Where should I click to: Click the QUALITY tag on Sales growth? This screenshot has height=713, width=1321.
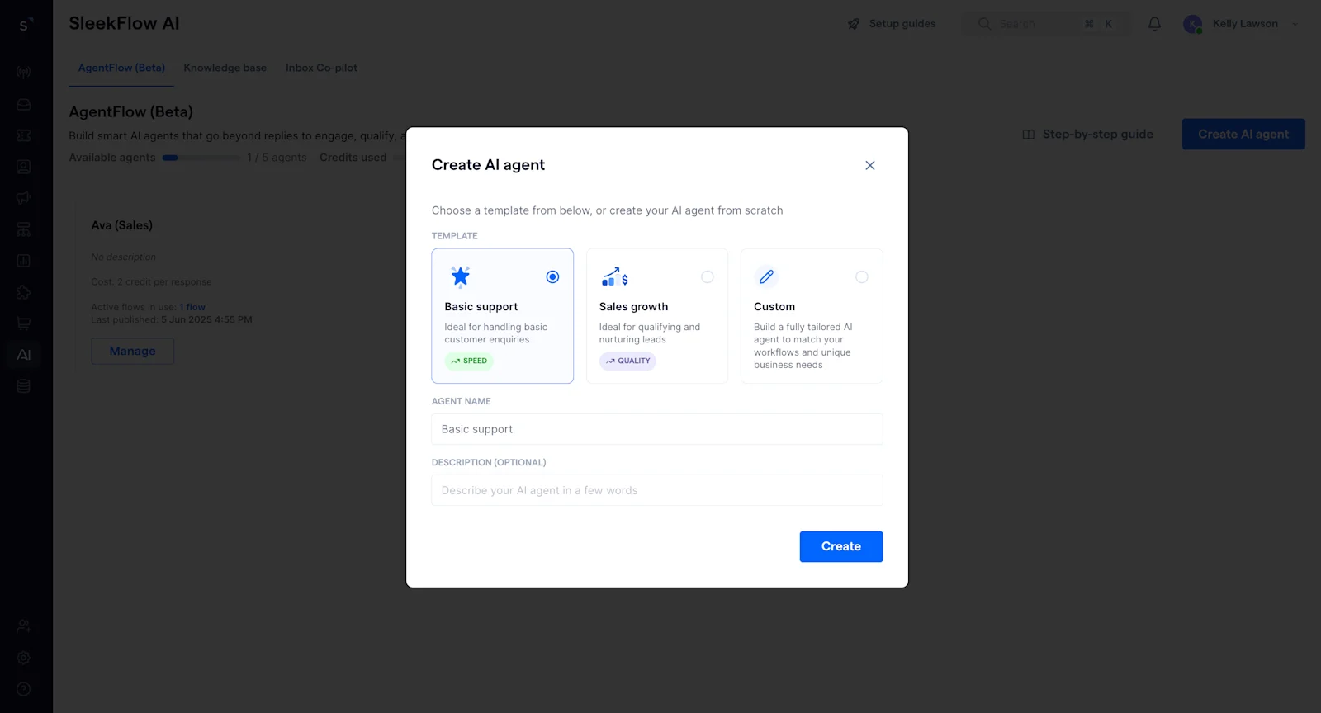[x=627, y=361]
